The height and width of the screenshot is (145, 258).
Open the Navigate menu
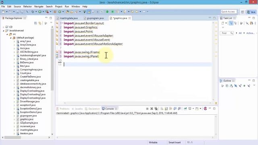click(x=39, y=6)
